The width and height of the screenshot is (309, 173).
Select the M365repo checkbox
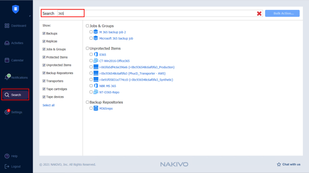91,108
